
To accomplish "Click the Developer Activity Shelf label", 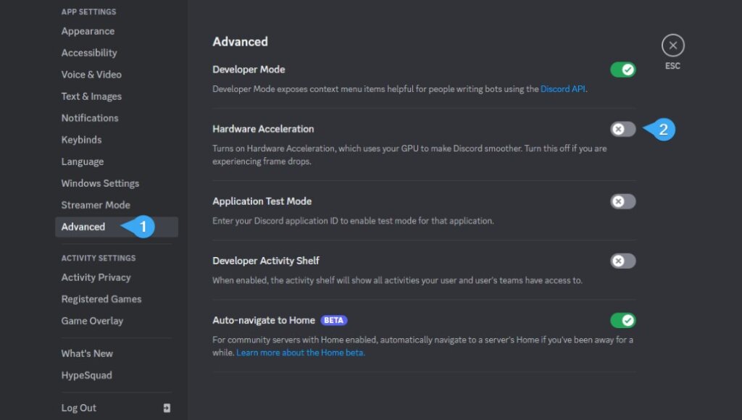I will pos(265,261).
